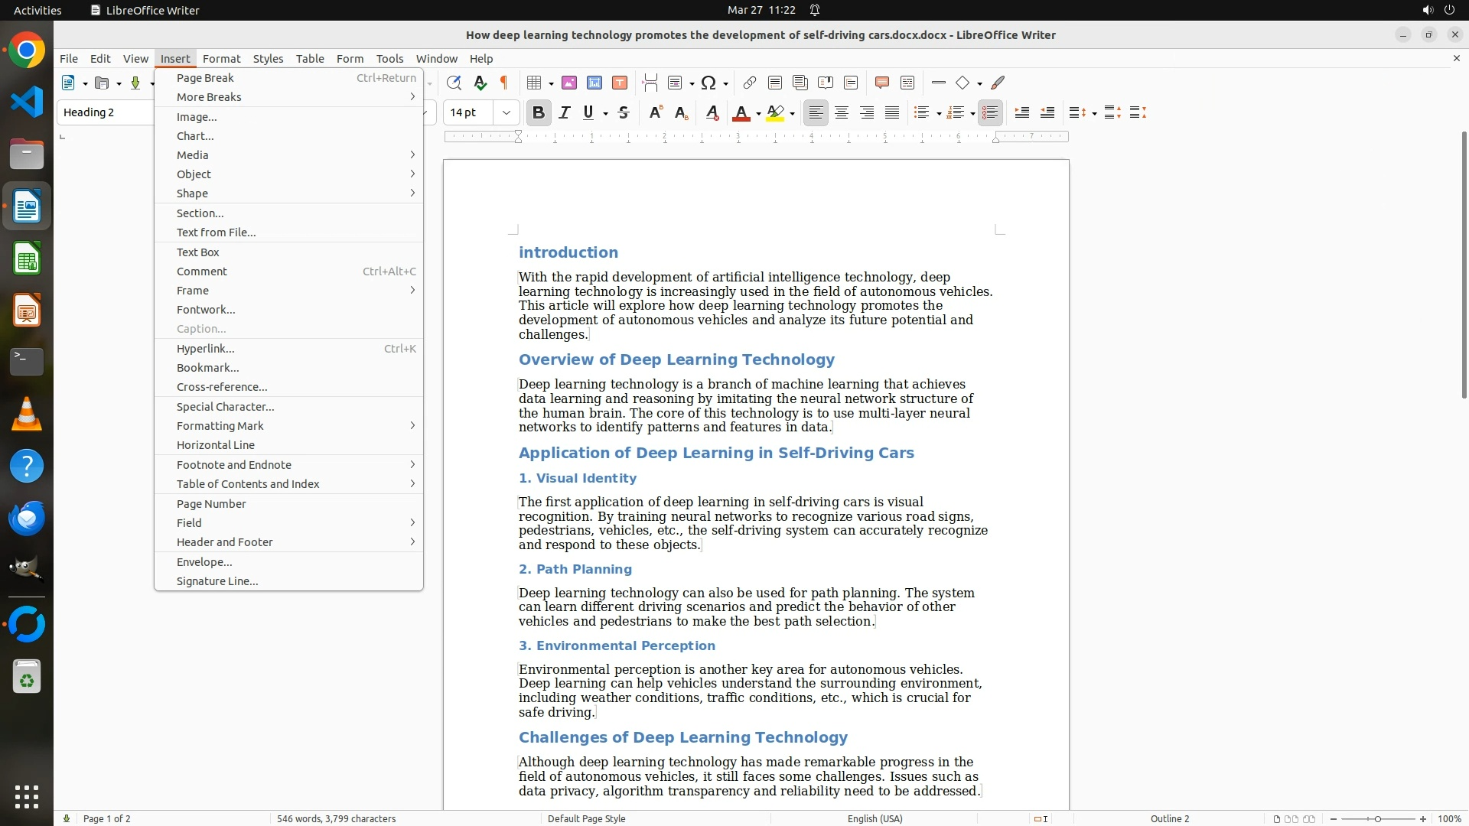
Task: Click the word count in status bar
Action: (x=336, y=818)
